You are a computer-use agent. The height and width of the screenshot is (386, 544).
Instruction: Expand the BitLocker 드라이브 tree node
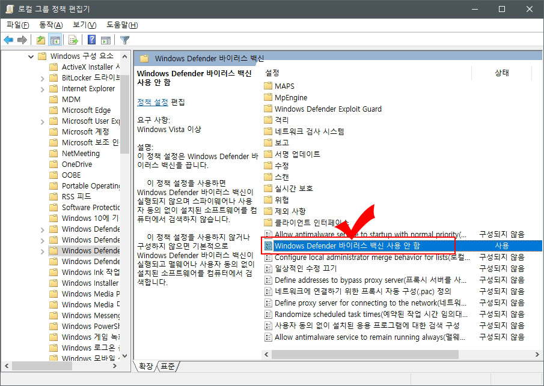click(42, 78)
